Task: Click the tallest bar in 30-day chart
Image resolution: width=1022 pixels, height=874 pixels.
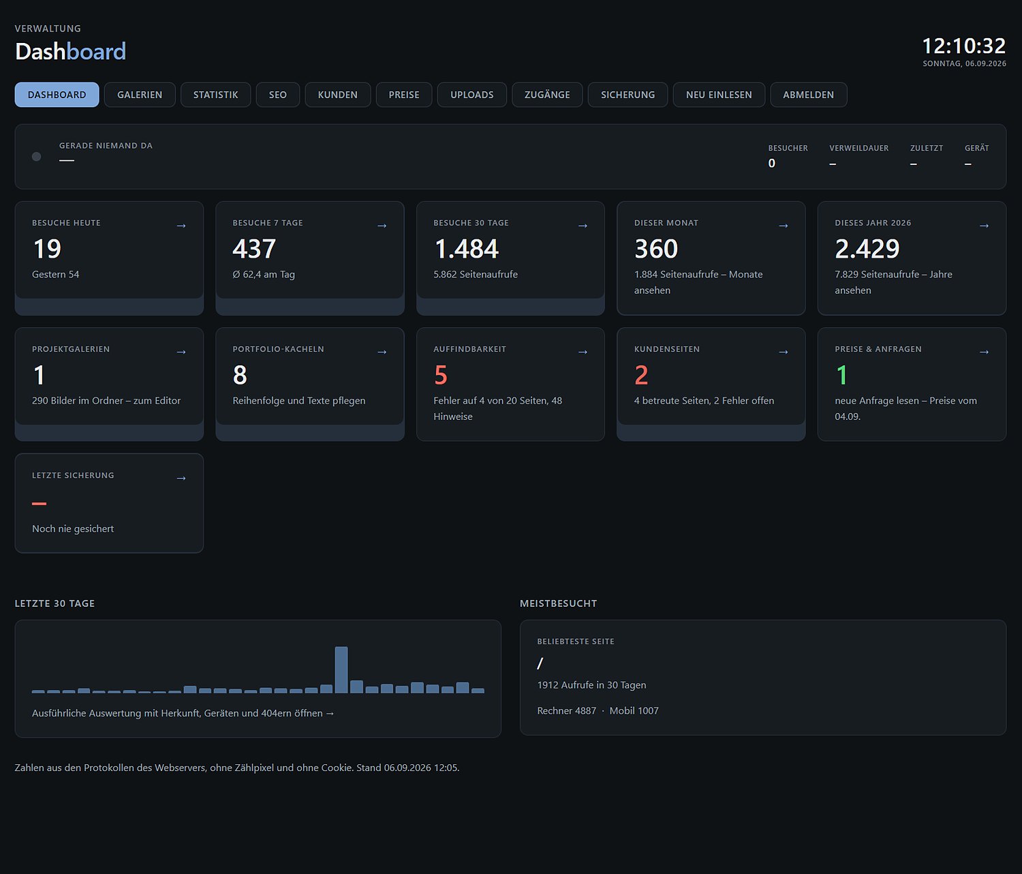Action: tap(341, 669)
